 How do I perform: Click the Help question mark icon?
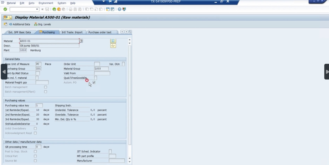119,9
